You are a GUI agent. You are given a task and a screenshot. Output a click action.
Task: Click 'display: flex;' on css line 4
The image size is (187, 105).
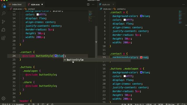pyautogui.click(x=123, y=24)
